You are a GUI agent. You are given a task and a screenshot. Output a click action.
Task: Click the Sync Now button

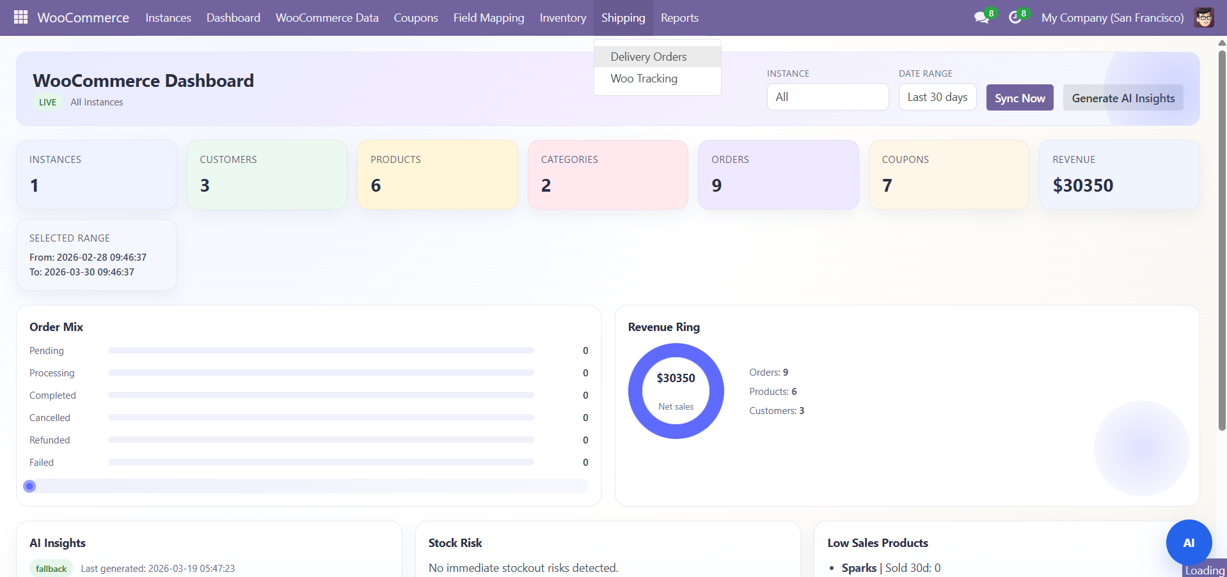pyautogui.click(x=1019, y=98)
